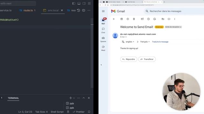Toggle VS Code bottom panel layout icon

click(79, 3)
